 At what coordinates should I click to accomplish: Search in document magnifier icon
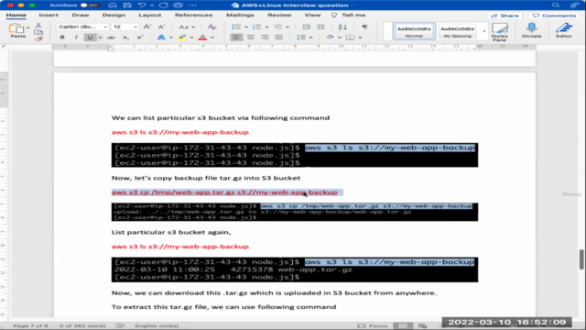point(556,5)
